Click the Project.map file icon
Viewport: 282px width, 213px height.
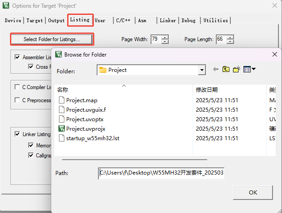click(x=62, y=100)
